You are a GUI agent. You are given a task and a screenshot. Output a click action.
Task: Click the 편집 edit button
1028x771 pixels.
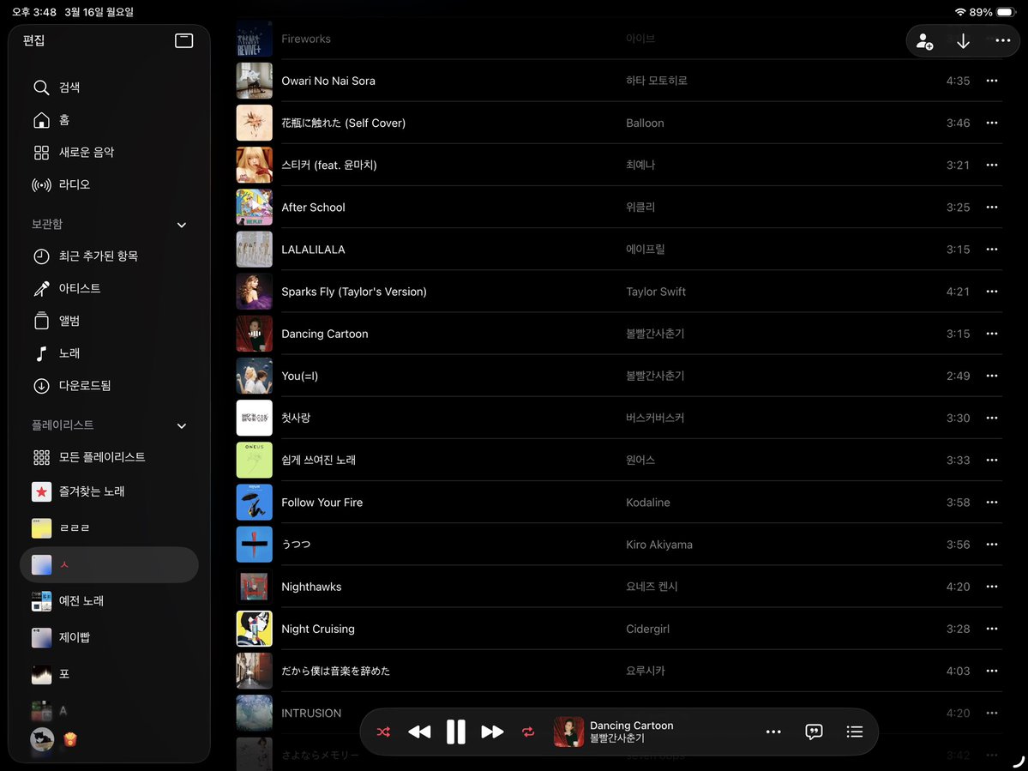point(34,40)
